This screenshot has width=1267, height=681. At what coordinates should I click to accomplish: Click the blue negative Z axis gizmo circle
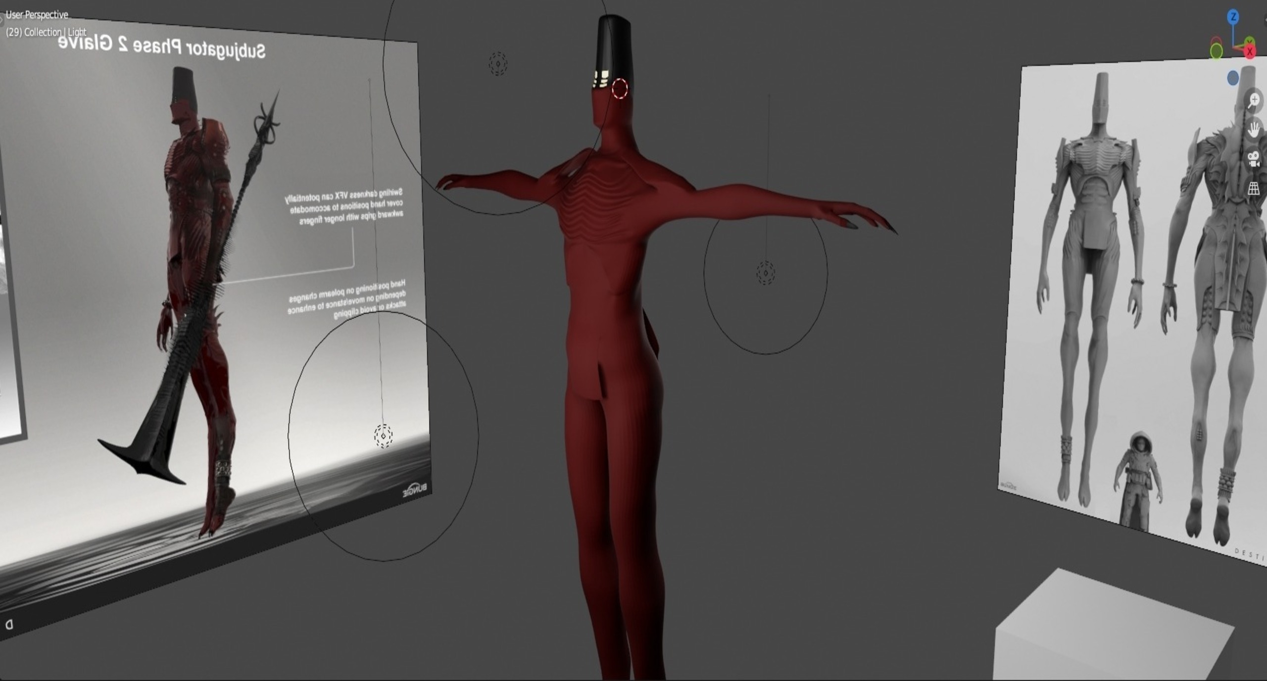click(x=1233, y=78)
